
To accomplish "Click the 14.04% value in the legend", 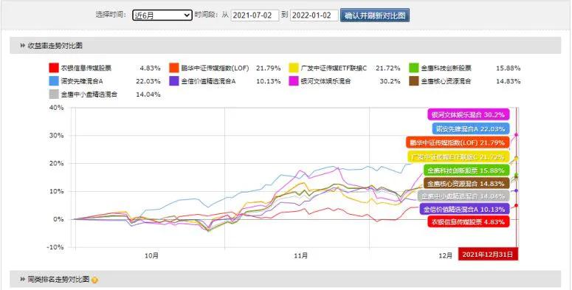I will pos(148,94).
